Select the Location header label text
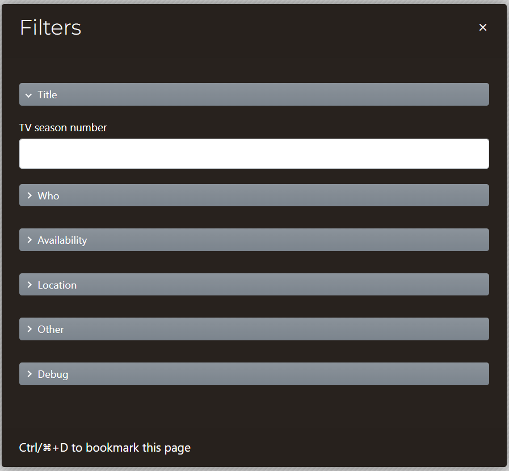Screen dimensions: 509x471 coord(57,285)
